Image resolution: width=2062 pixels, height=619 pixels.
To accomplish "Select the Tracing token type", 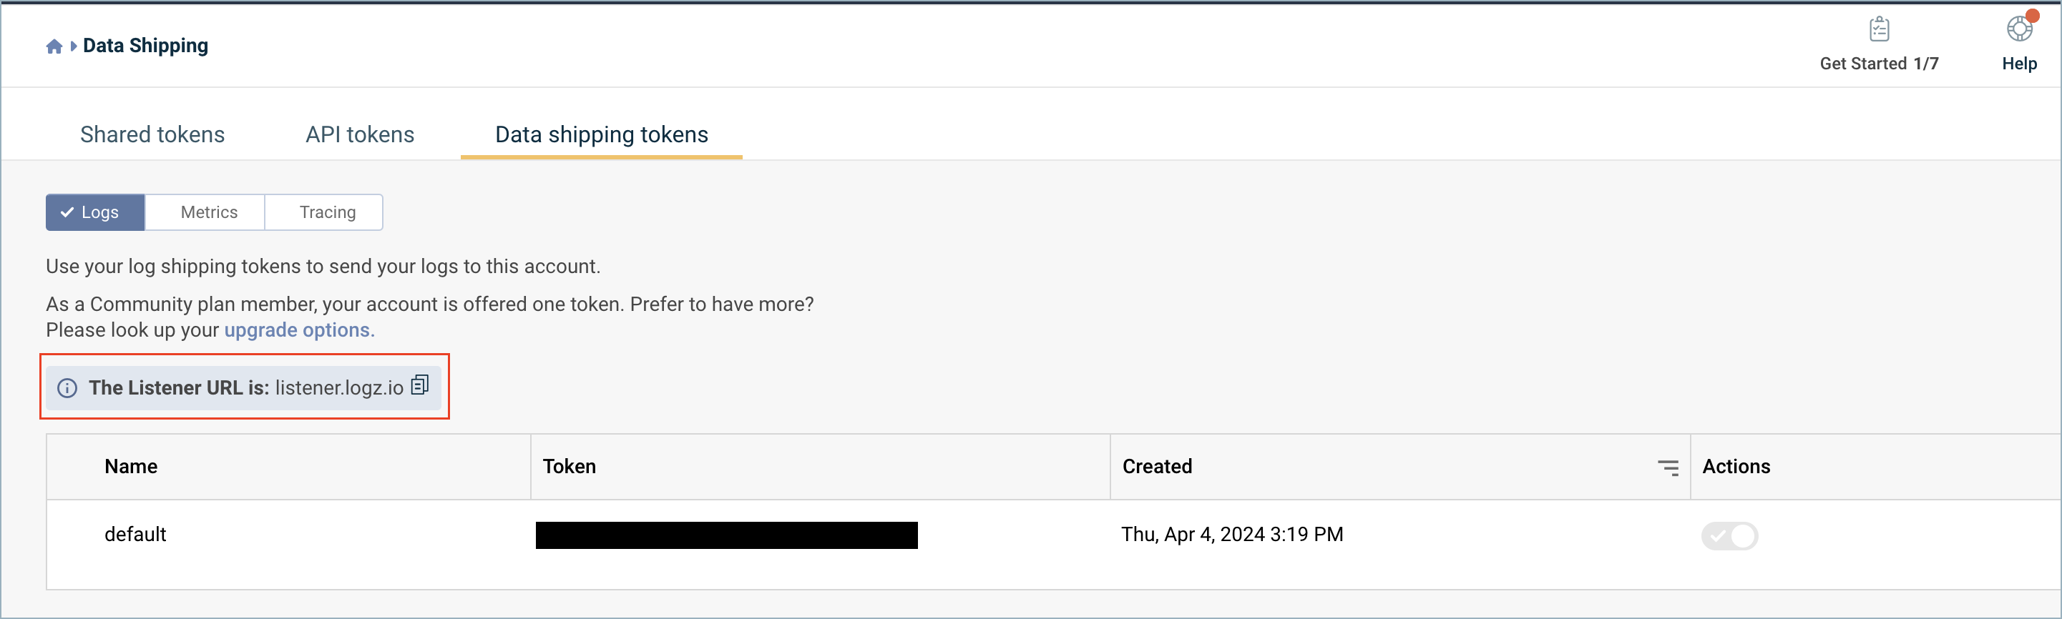I will click(x=328, y=212).
